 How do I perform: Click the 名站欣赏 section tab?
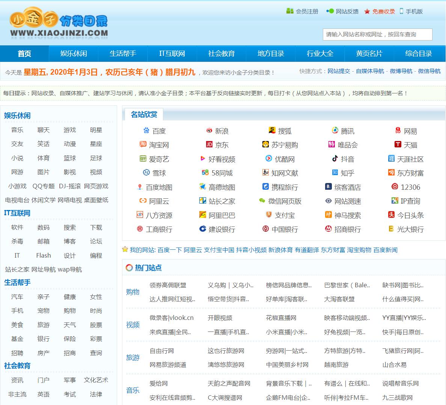click(144, 114)
